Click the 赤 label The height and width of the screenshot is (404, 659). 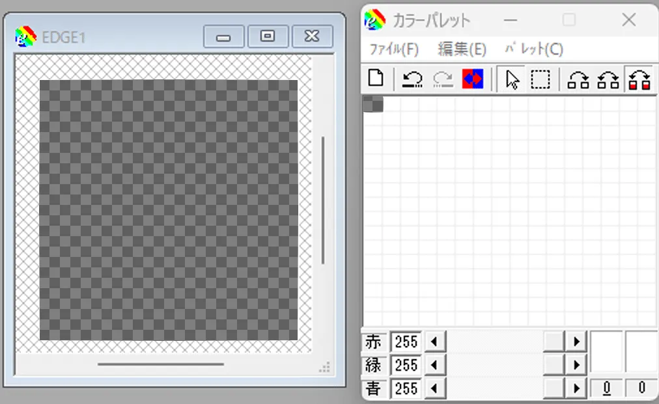pyautogui.click(x=372, y=342)
